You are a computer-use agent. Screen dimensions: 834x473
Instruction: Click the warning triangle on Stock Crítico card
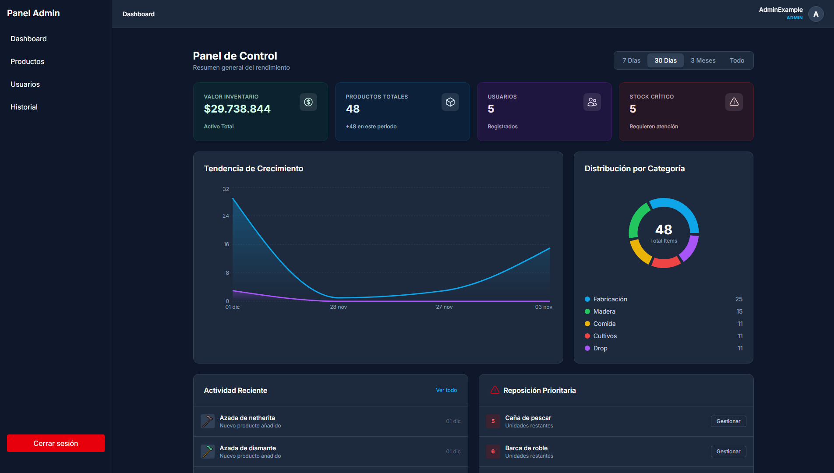tap(734, 102)
